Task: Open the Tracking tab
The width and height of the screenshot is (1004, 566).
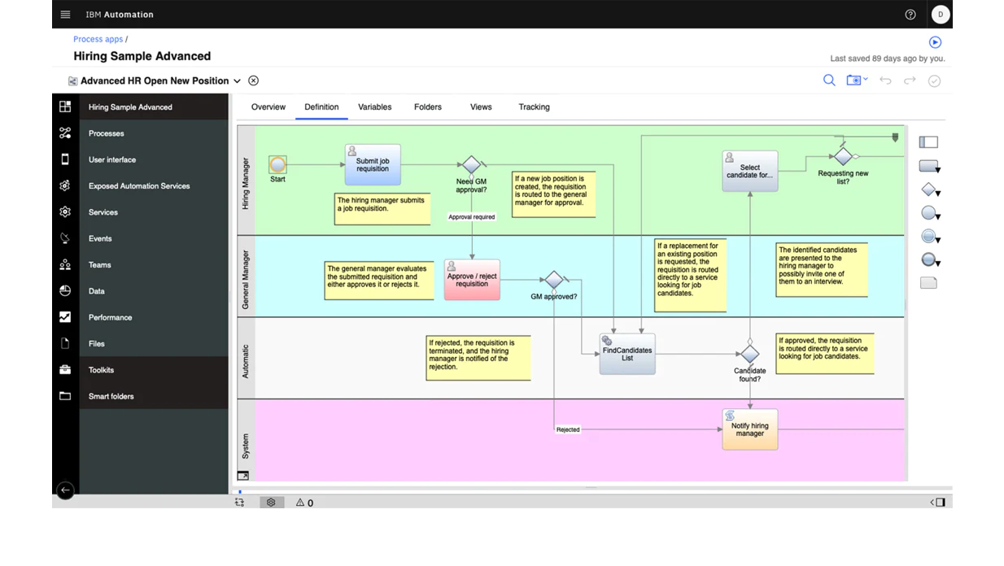Action: (x=533, y=107)
